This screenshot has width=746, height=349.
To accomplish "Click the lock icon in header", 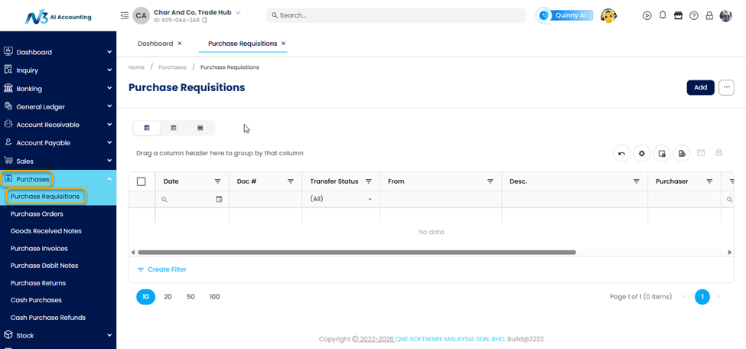I will 709,16.
